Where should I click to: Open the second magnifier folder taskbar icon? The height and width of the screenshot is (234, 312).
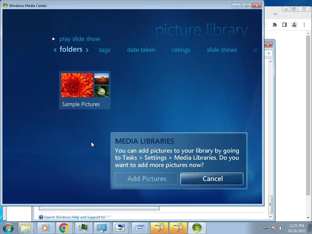(178, 228)
